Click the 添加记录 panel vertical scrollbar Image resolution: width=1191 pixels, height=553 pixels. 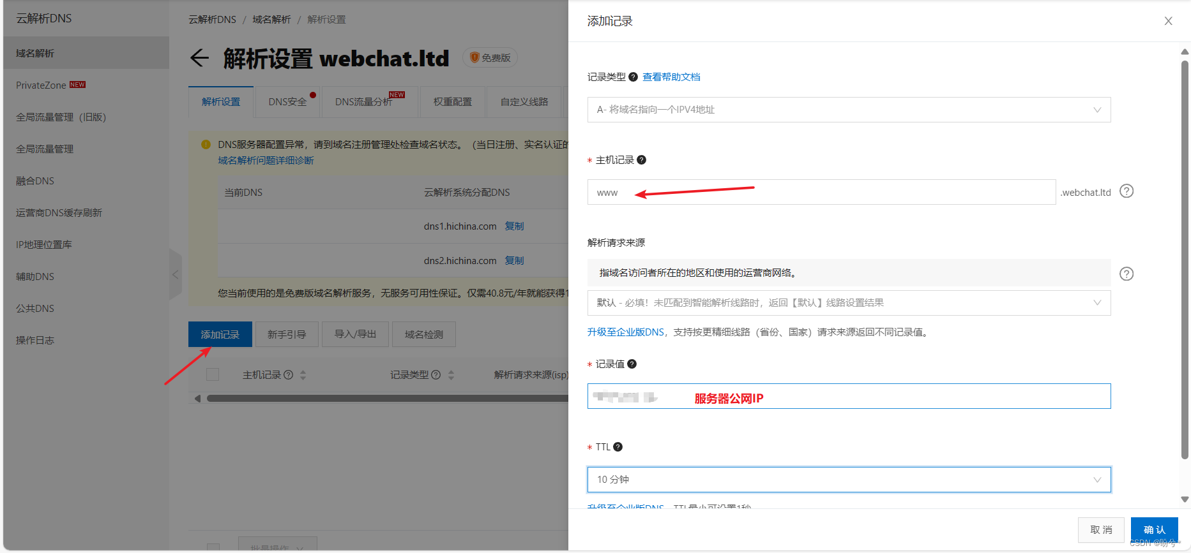1185,260
